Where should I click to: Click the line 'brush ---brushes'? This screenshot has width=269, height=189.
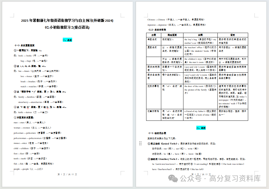click(x=38, y=81)
